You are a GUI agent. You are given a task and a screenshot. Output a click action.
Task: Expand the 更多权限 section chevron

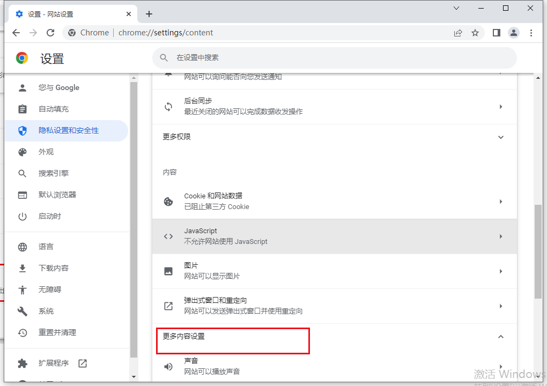tap(500, 137)
